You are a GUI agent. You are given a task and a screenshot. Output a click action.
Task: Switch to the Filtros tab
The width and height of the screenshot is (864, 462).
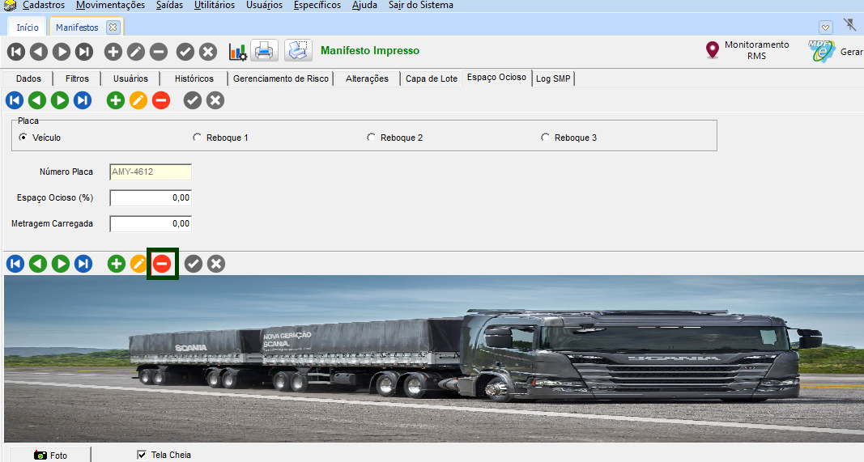coord(77,78)
